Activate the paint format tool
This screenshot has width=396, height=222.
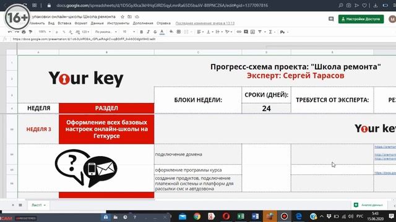pyautogui.click(x=30, y=32)
